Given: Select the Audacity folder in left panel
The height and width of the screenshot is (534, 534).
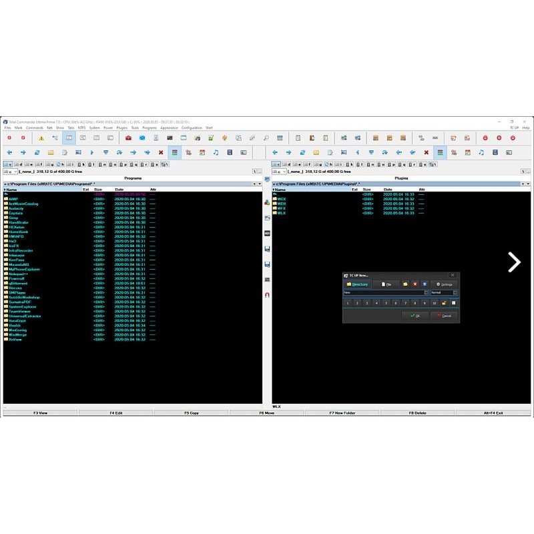Looking at the screenshot, I should 16,208.
